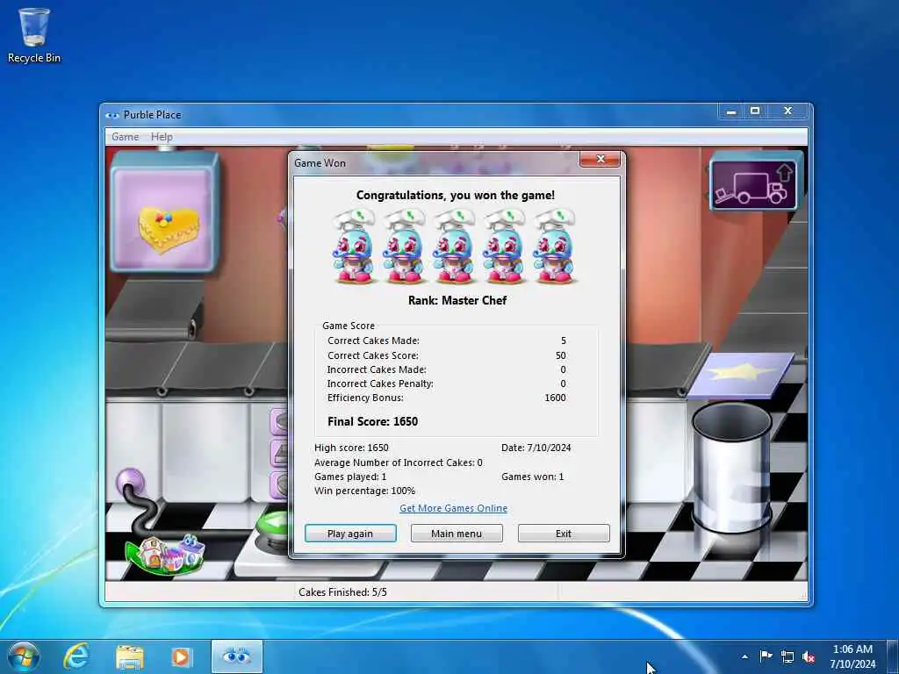Open the Windows Start menu

(x=24, y=656)
